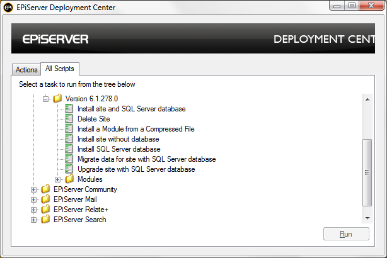Image resolution: width=387 pixels, height=258 pixels.
Task: Choose Install a Module from a Compressed File
Action: point(136,129)
